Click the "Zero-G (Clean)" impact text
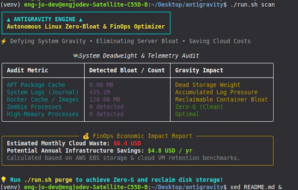The width and height of the screenshot is (298, 190). pyautogui.click(x=199, y=107)
